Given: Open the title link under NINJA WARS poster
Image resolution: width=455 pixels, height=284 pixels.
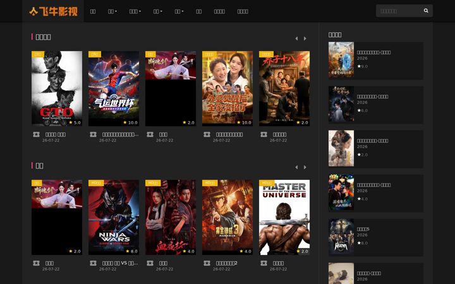Looking at the screenshot, I should click(120, 263).
